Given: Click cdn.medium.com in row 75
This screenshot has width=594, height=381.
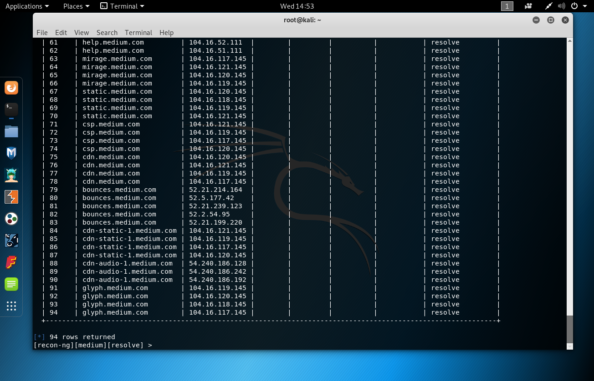Looking at the screenshot, I should pyautogui.click(x=111, y=157).
